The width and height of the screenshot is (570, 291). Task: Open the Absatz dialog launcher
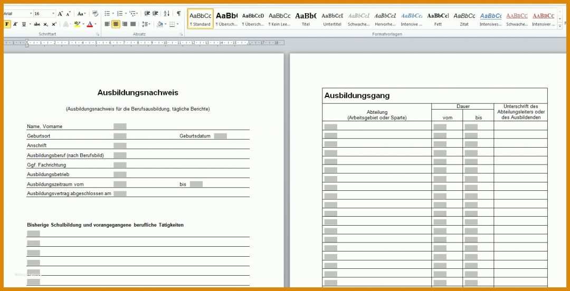181,34
